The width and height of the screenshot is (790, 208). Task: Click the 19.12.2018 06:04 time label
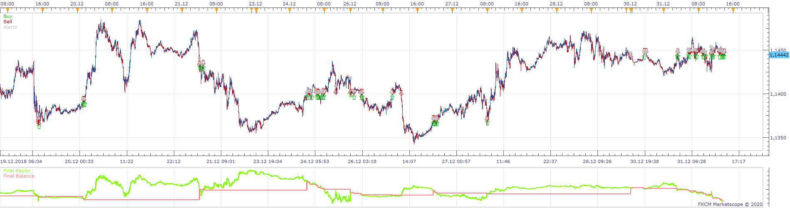click(21, 161)
